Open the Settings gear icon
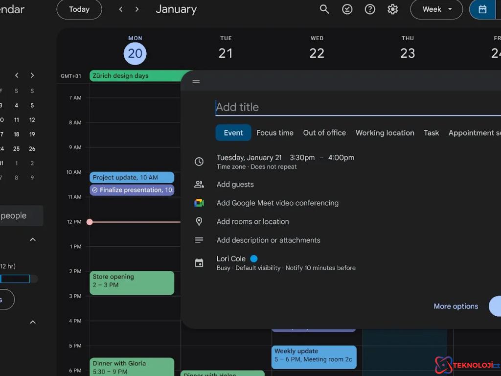Image resolution: width=501 pixels, height=376 pixels. point(392,9)
